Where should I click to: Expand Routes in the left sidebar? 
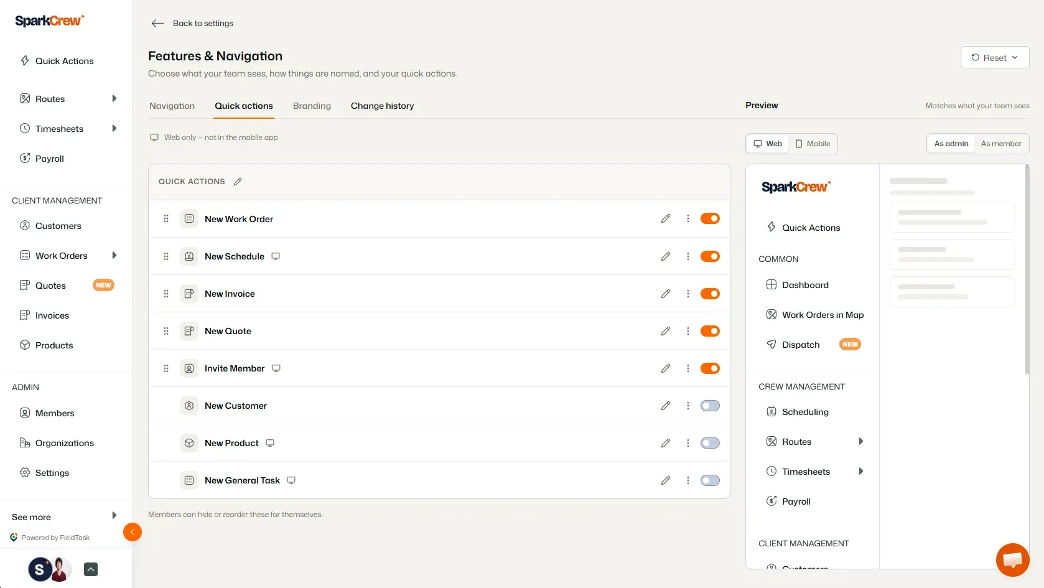114,98
